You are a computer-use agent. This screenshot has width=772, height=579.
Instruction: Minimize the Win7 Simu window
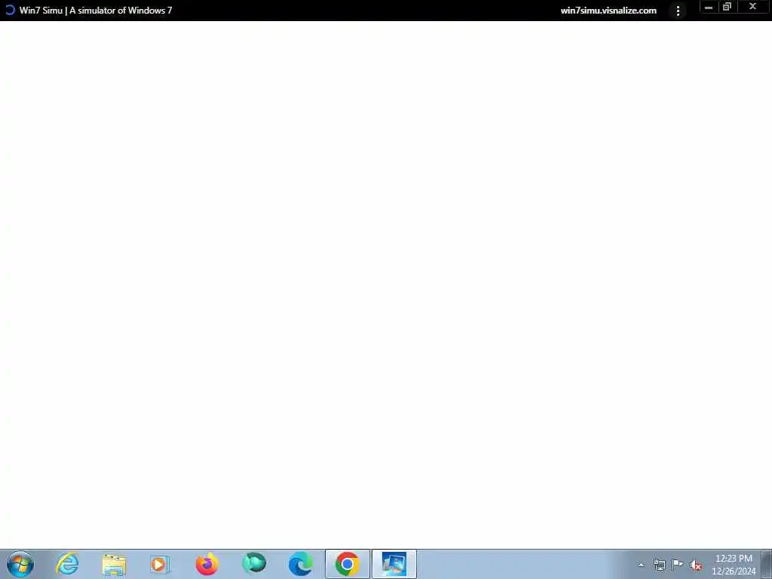pyautogui.click(x=709, y=7)
